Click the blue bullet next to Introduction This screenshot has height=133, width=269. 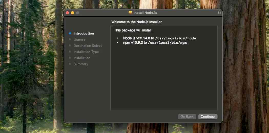pos(70,34)
